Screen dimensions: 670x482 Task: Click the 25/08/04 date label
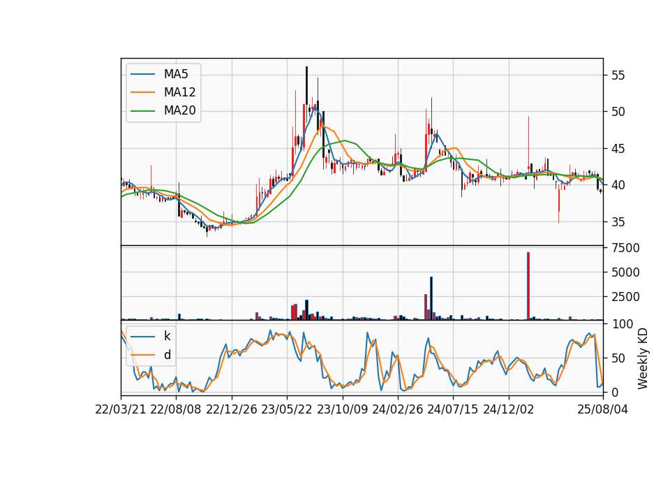602,410
